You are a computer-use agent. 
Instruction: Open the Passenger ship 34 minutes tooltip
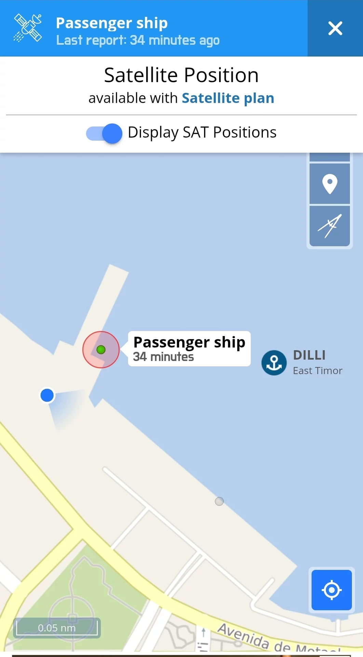pos(189,349)
